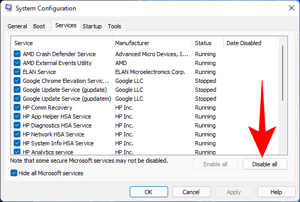Confirm with the OK button
300x202 pixels.
tap(149, 192)
